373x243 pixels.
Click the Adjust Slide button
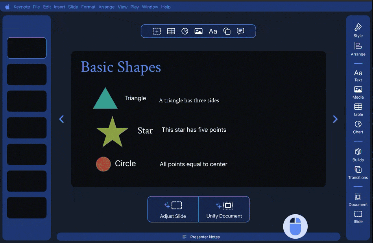pos(173,209)
